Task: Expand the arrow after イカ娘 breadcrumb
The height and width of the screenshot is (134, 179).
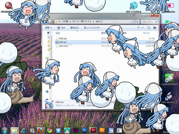Action: (70, 22)
